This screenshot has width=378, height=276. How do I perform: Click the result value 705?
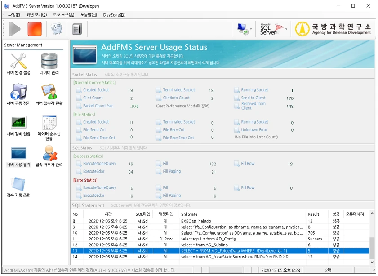tap(311, 233)
